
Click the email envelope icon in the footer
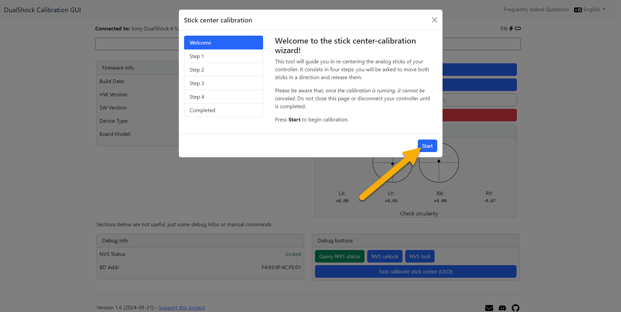pyautogui.click(x=489, y=308)
